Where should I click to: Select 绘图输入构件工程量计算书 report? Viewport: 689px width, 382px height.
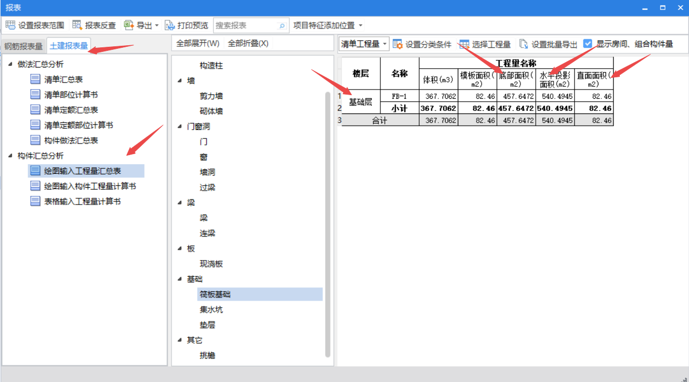(90, 186)
